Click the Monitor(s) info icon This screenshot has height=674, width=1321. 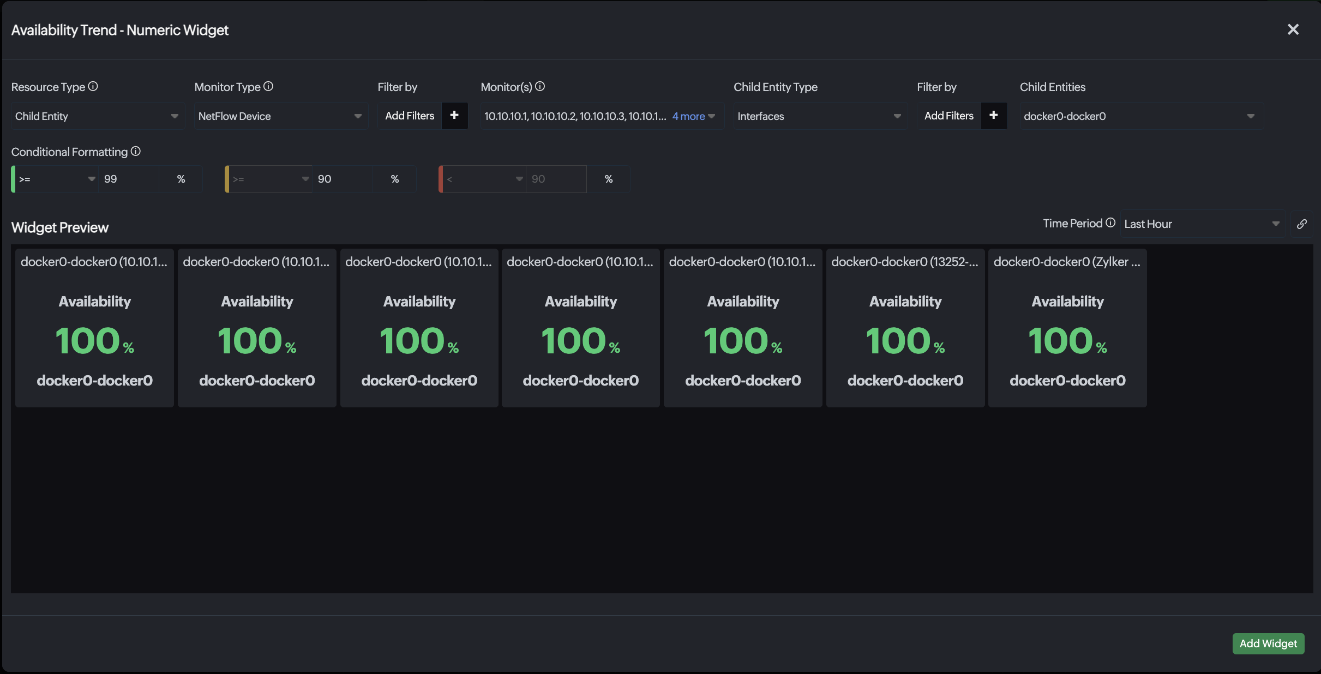(540, 86)
